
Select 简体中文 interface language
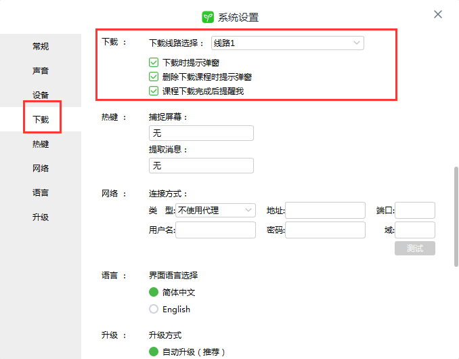coord(154,293)
